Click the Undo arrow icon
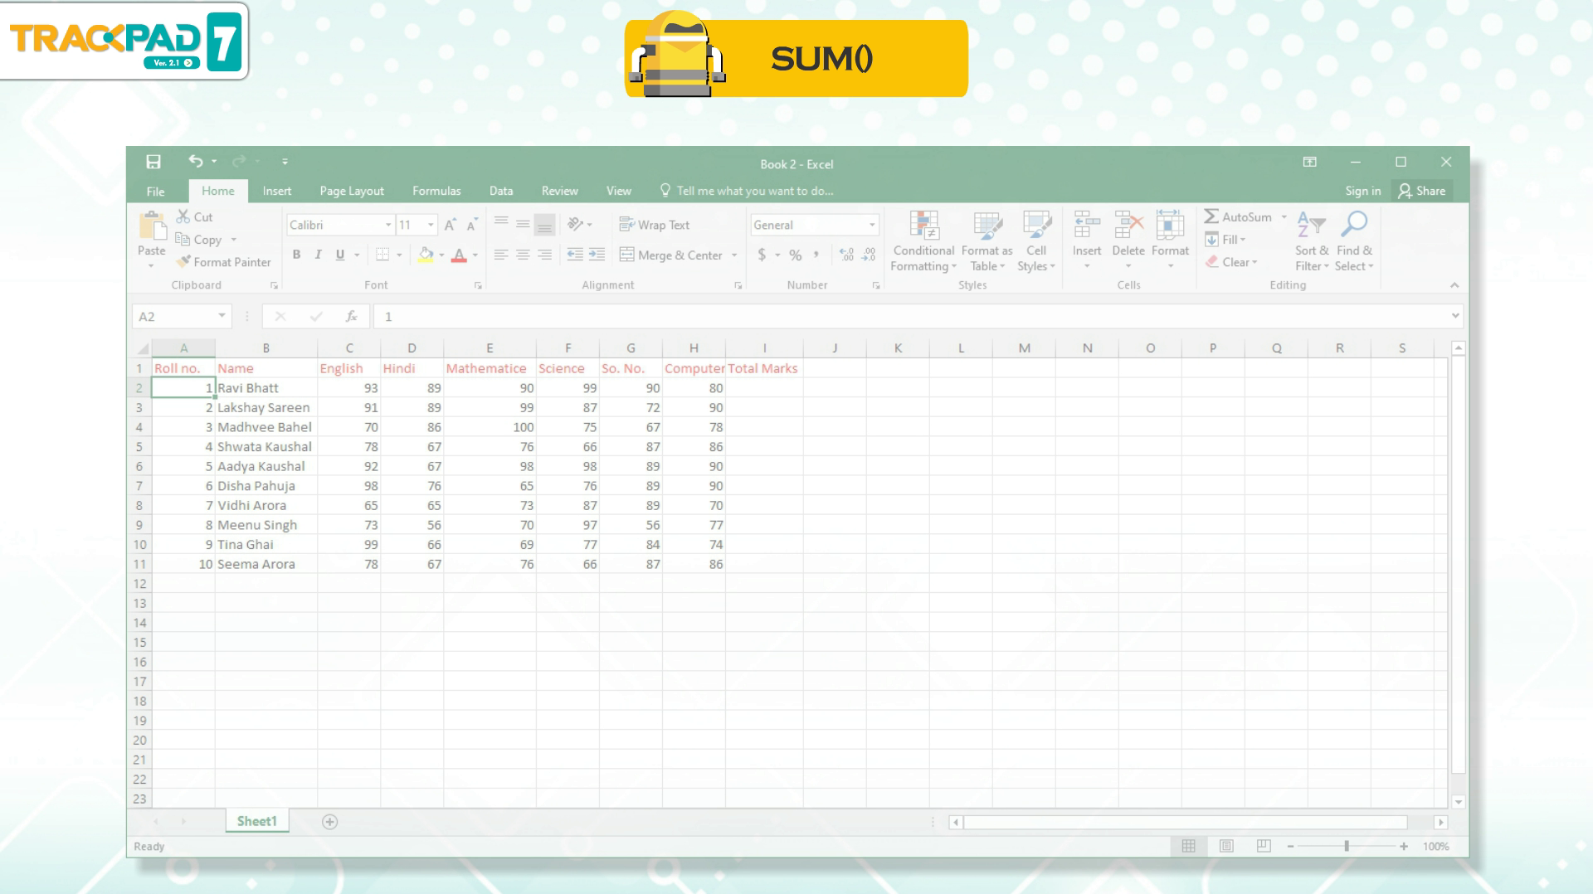 [x=195, y=162]
